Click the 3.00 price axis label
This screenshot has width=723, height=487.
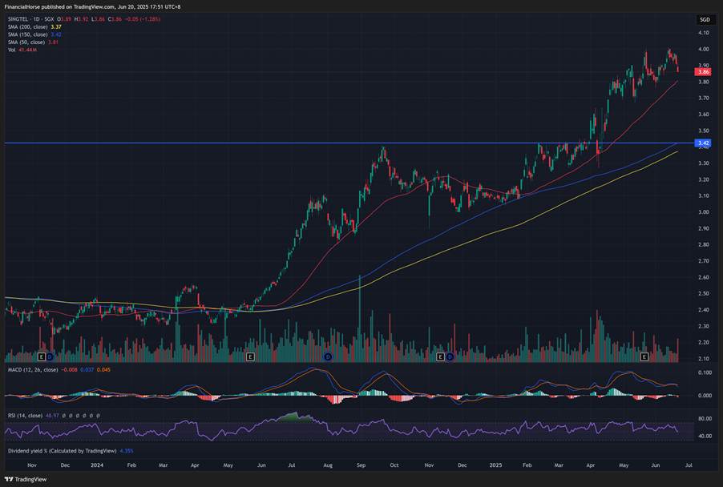tap(703, 212)
